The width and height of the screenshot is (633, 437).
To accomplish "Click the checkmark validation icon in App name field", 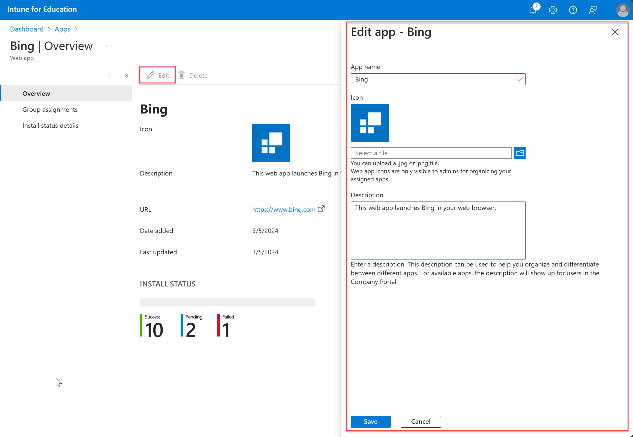I will [x=519, y=79].
